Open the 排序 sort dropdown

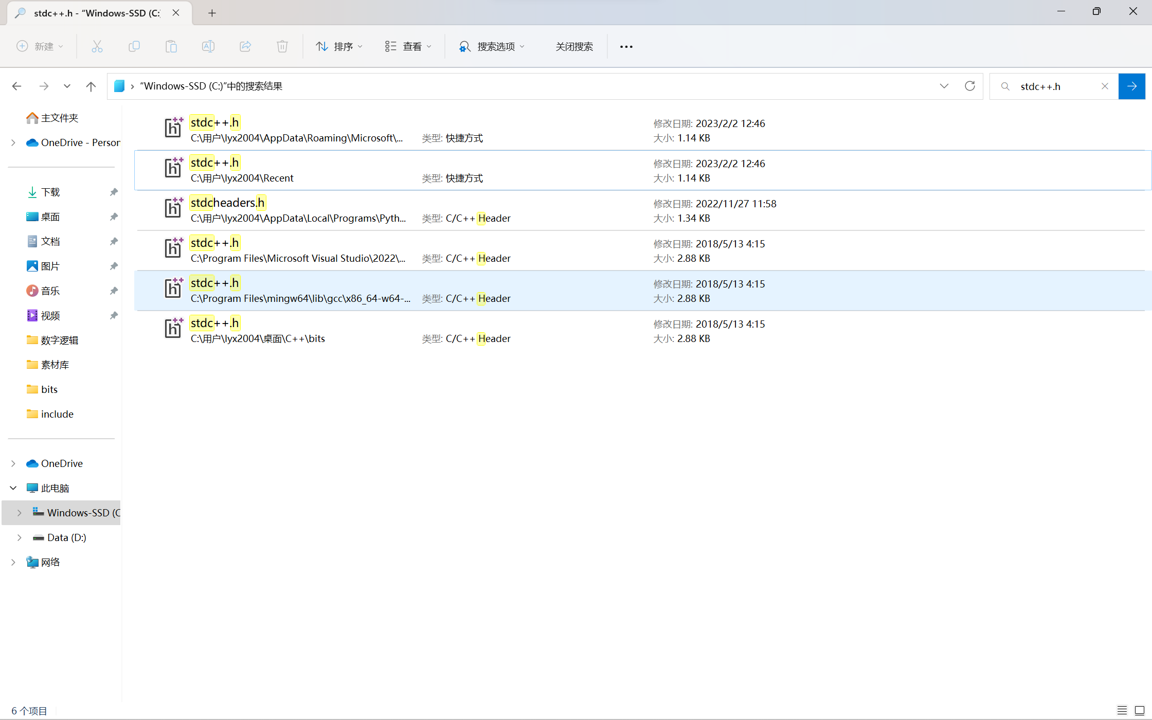pyautogui.click(x=339, y=46)
